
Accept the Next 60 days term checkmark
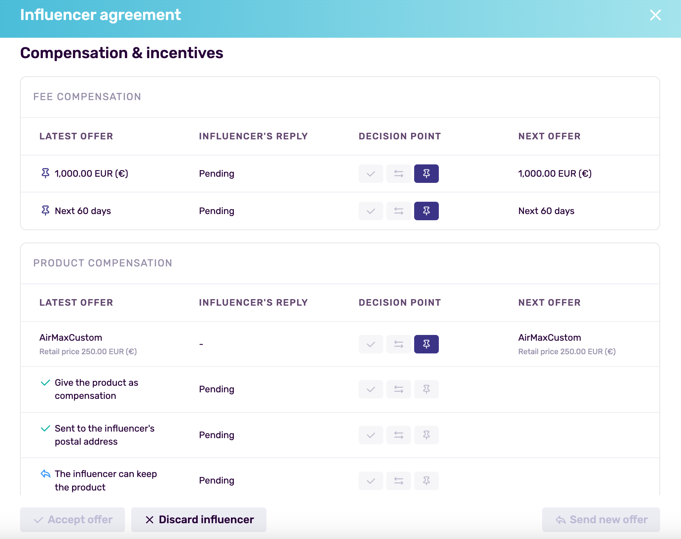(x=371, y=211)
